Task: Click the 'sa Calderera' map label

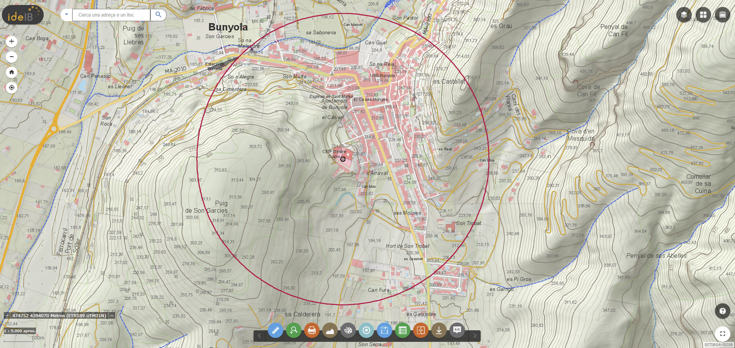Action: click(x=303, y=314)
